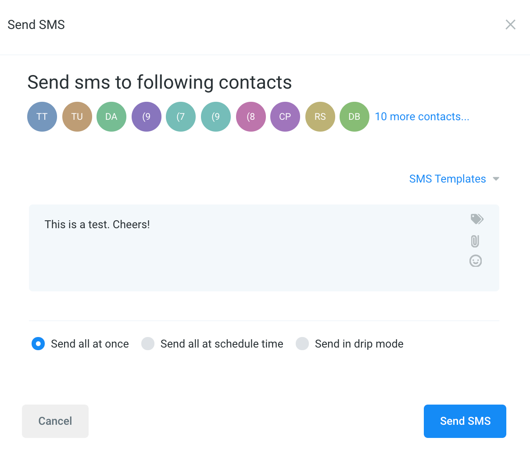
Task: Click the Cancel button
Action: pyautogui.click(x=55, y=421)
